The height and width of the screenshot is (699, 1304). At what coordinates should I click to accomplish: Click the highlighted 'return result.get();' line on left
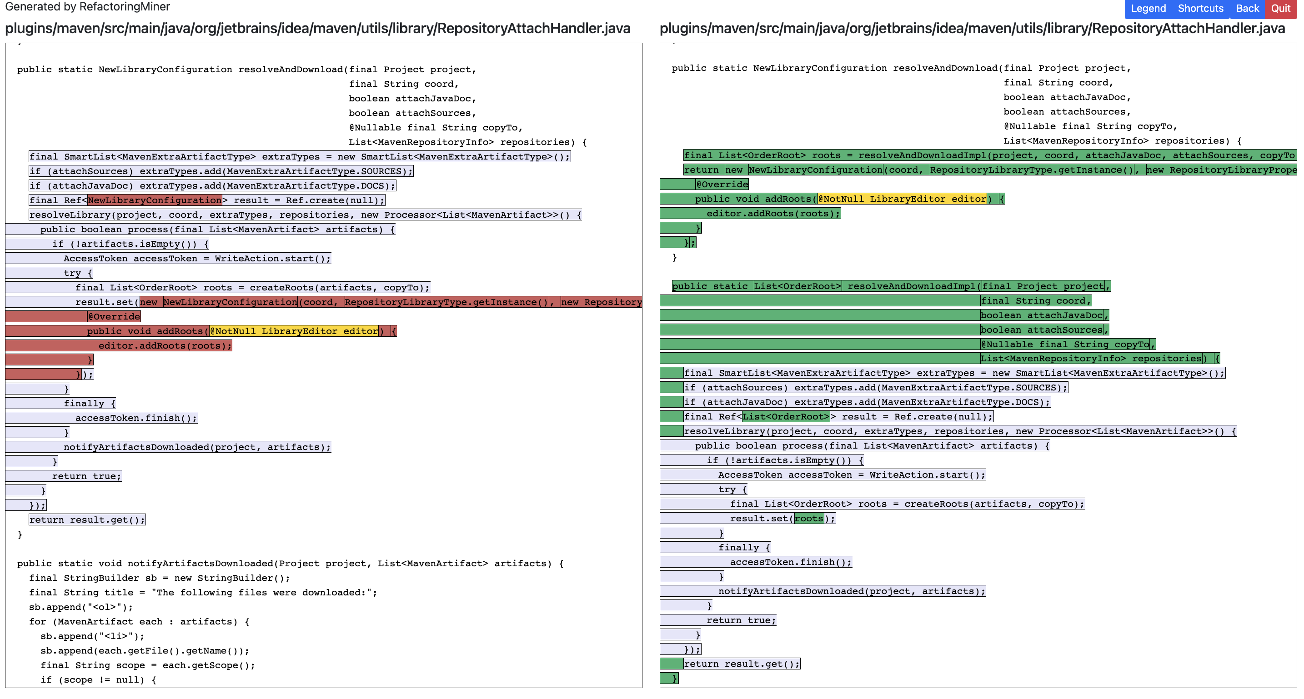pyautogui.click(x=87, y=519)
